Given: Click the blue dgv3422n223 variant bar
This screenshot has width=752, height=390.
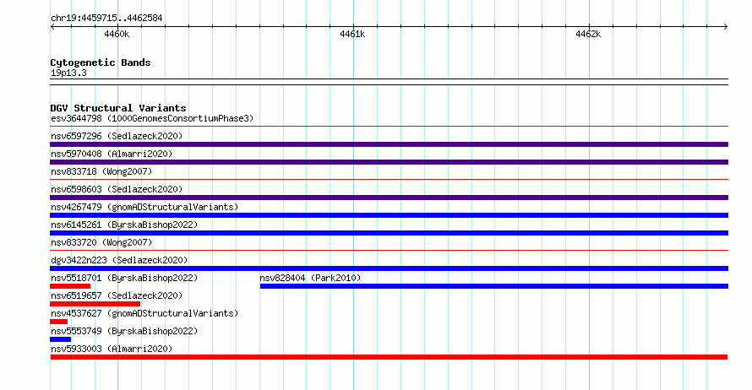Looking at the screenshot, I should (x=389, y=268).
